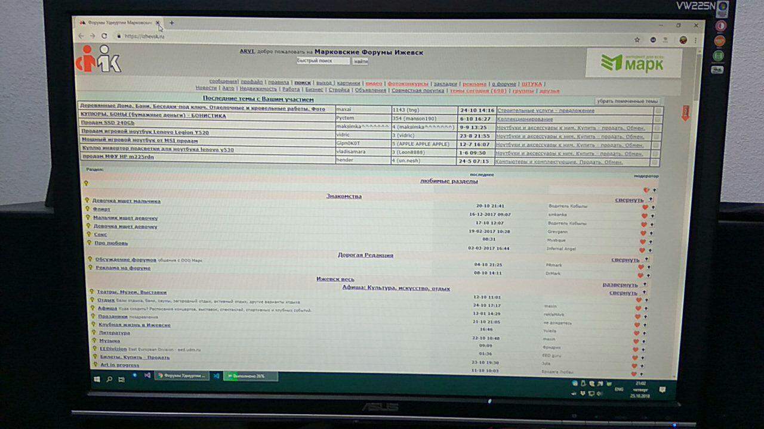Tick the checkbox for Lenovo Legion Y520 topic
Image resolution: width=764 pixels, height=429 pixels.
coord(656,136)
